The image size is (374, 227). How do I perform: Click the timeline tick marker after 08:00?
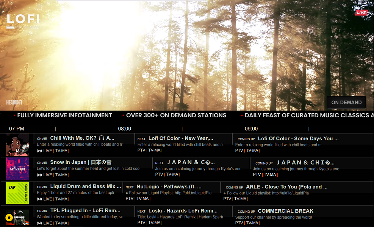pos(182,128)
